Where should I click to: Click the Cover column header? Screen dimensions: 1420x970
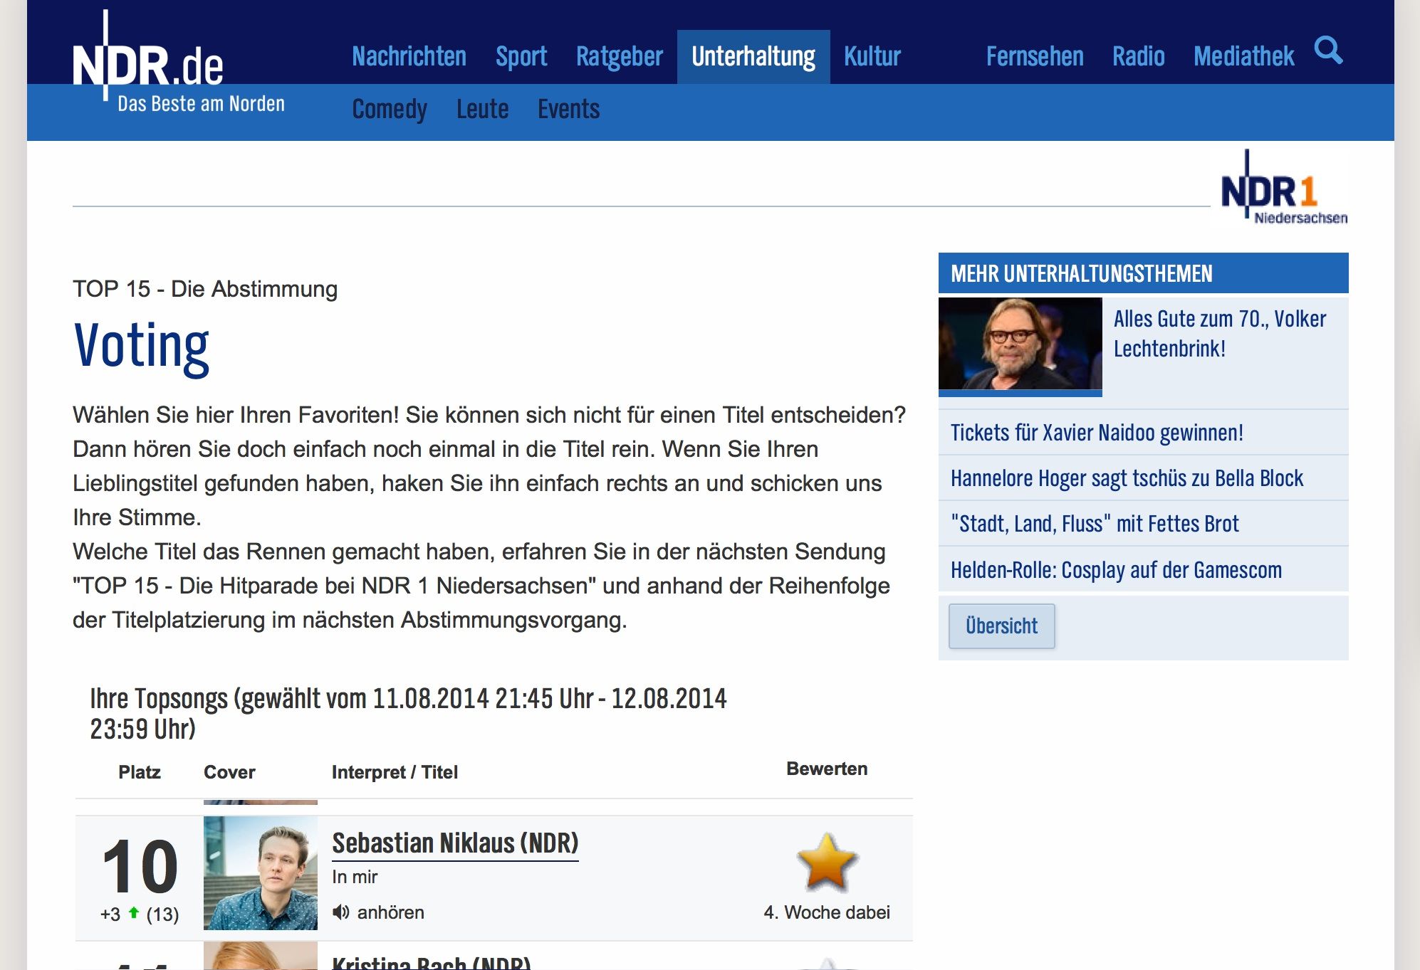[229, 772]
